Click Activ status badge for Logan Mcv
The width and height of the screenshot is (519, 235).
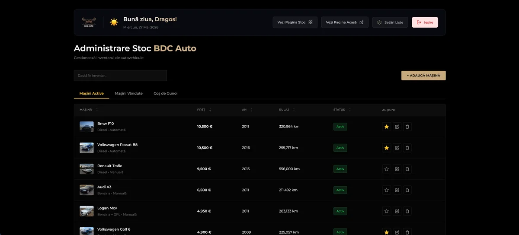340,211
